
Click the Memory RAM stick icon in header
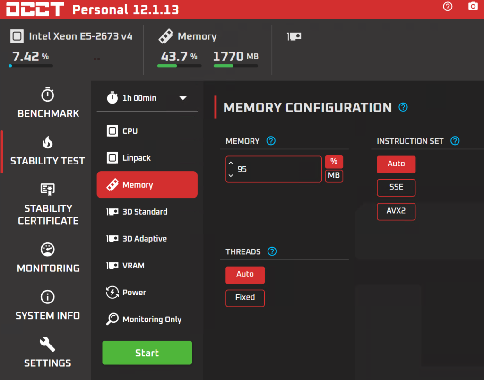[166, 36]
